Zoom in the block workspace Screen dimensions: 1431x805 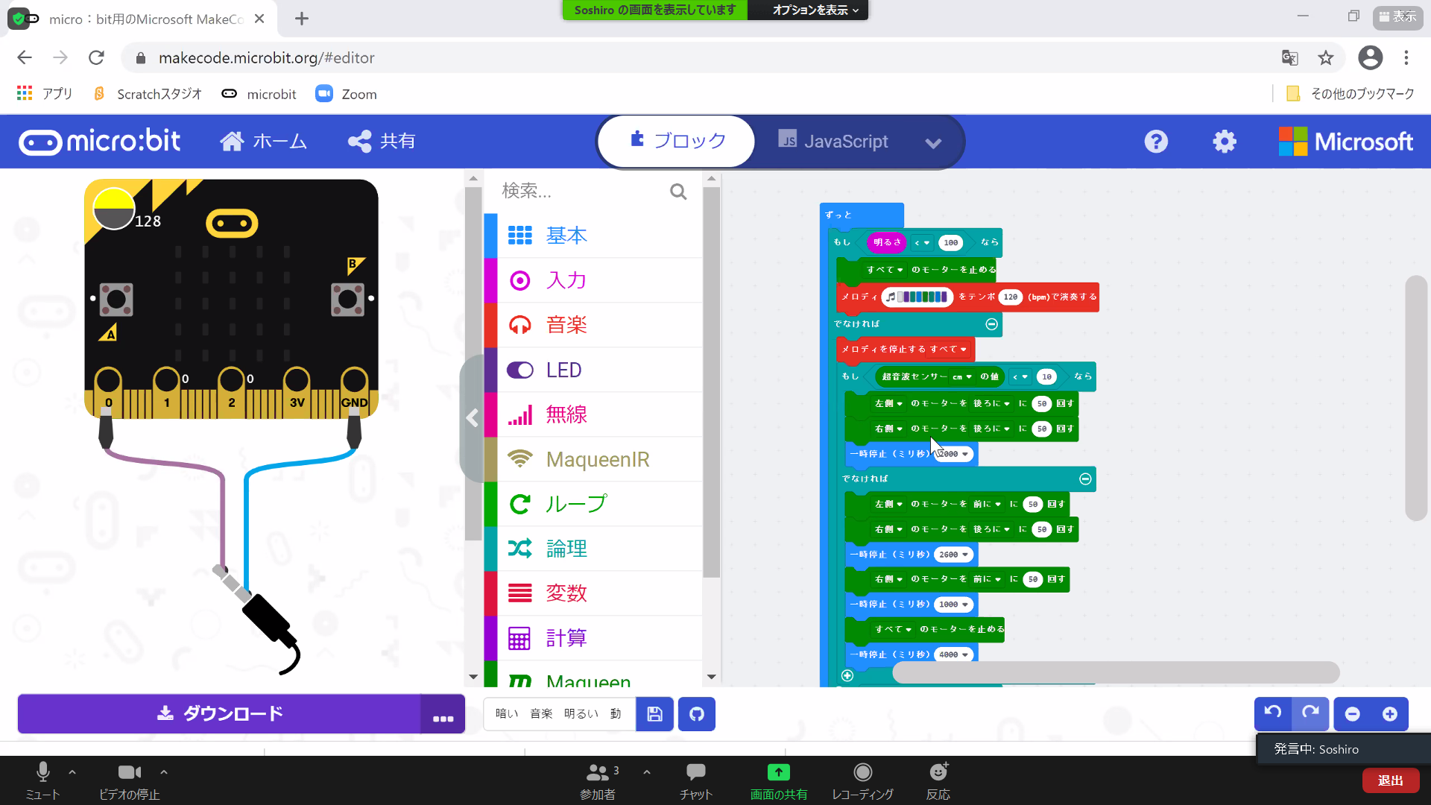coord(1390,714)
